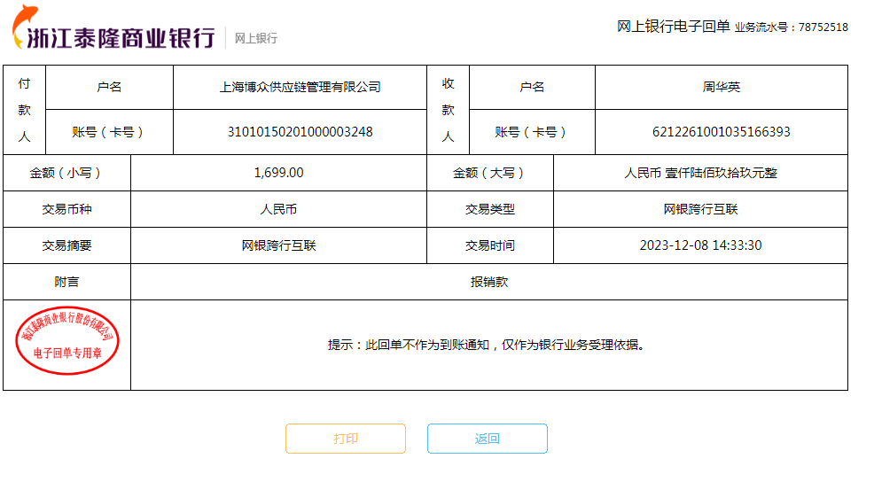Click the 交易摘要 label cell
Screen dimensions: 874x482
point(66,245)
